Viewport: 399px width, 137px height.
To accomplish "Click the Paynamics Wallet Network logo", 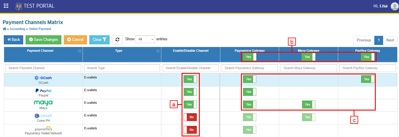I will click(43, 128).
